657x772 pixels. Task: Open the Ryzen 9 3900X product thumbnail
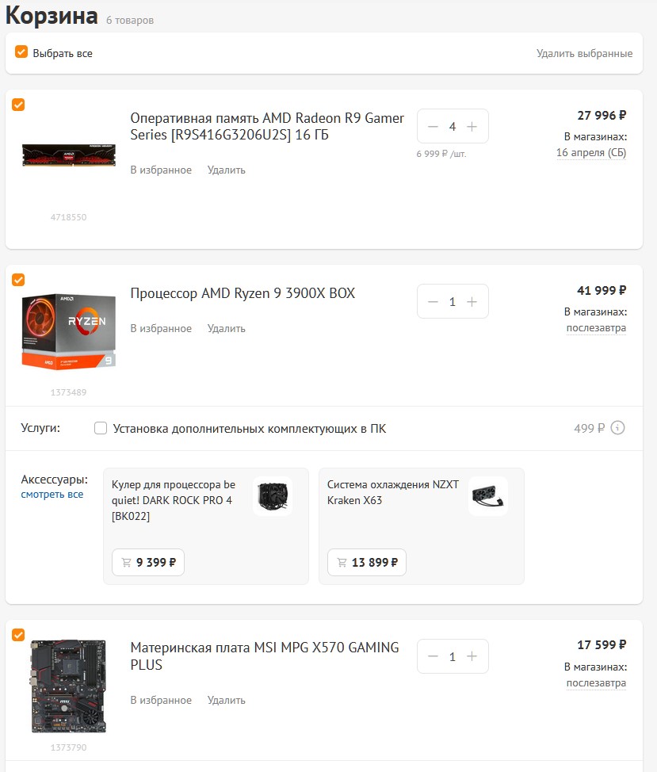68,331
